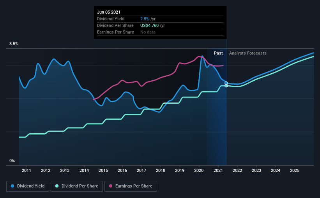This screenshot has width=320, height=198.
Task: Click the 2024 x-axis label
Action: point(276,170)
